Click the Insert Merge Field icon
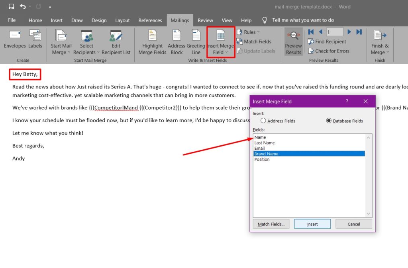 coord(221,35)
